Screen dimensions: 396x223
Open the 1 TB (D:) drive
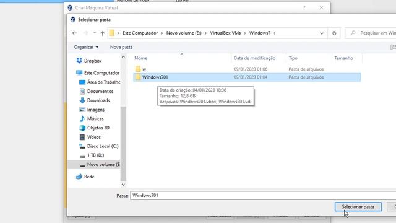(x=95, y=155)
